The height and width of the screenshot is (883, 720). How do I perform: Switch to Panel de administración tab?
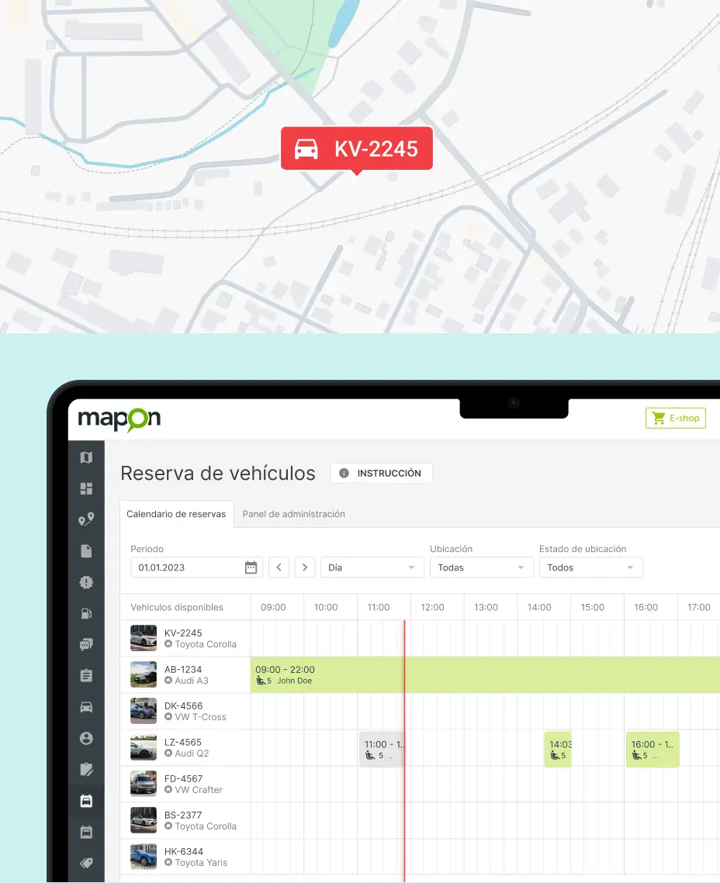tap(293, 514)
